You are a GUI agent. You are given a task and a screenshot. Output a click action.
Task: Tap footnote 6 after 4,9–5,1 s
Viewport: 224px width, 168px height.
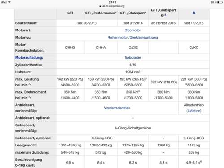pyautogui.click(x=201, y=161)
